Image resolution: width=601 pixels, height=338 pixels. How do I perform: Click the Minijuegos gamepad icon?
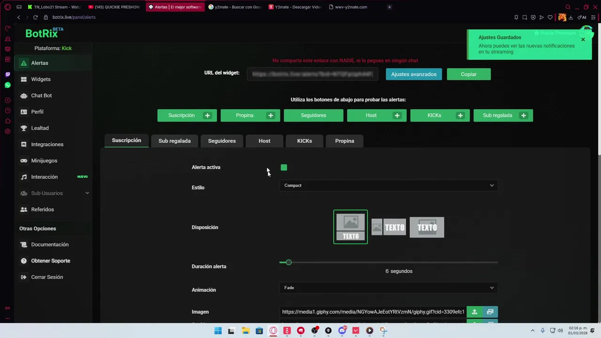(23, 161)
